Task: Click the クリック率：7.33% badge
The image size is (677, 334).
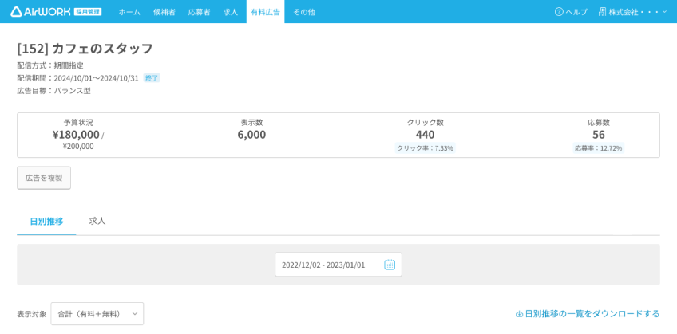Action: [426, 148]
